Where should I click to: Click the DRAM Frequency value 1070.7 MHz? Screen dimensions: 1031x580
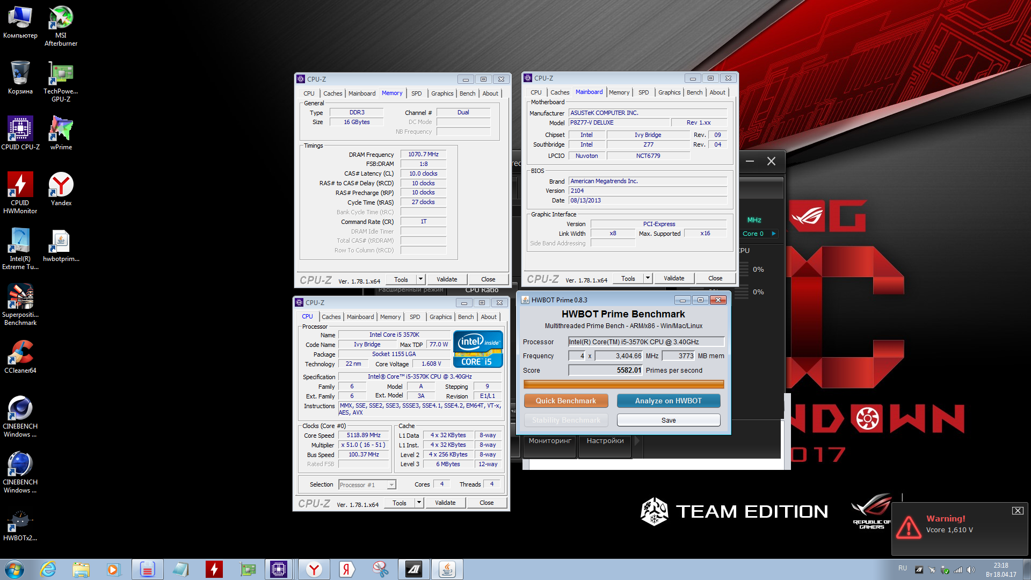pyautogui.click(x=423, y=154)
